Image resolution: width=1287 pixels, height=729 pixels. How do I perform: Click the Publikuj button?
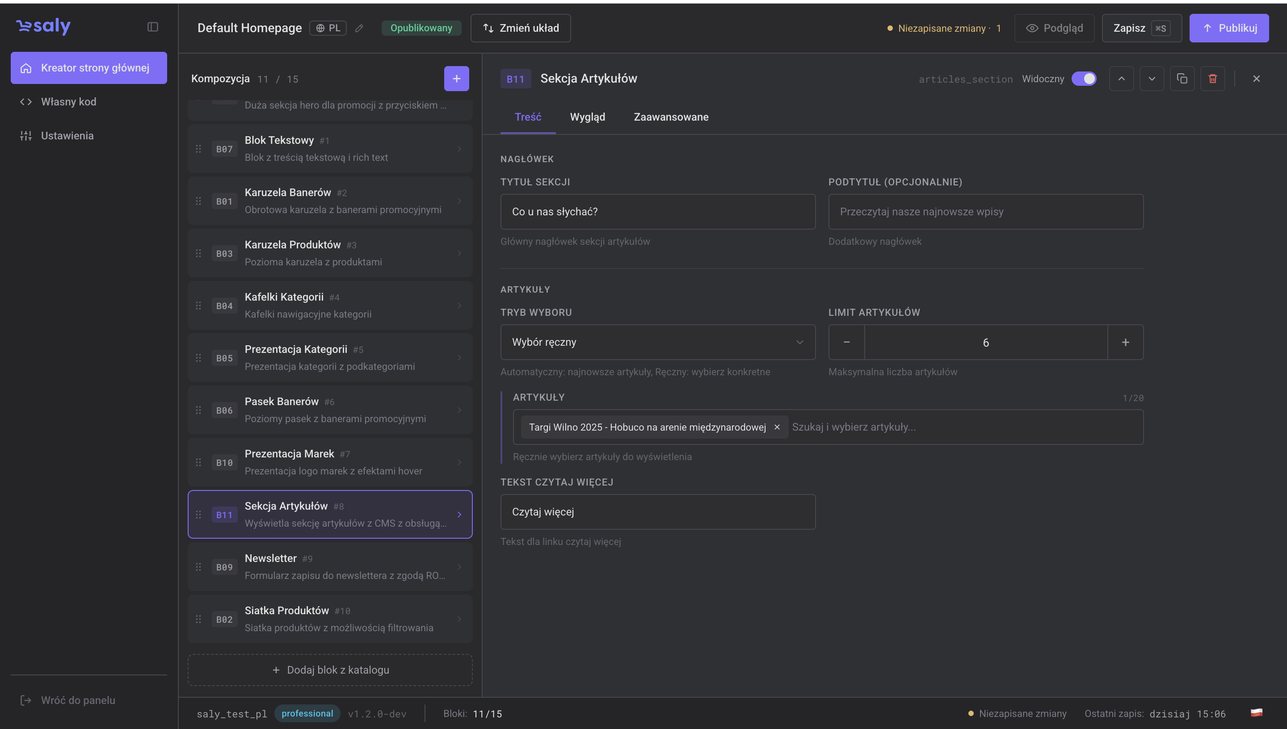(x=1229, y=28)
